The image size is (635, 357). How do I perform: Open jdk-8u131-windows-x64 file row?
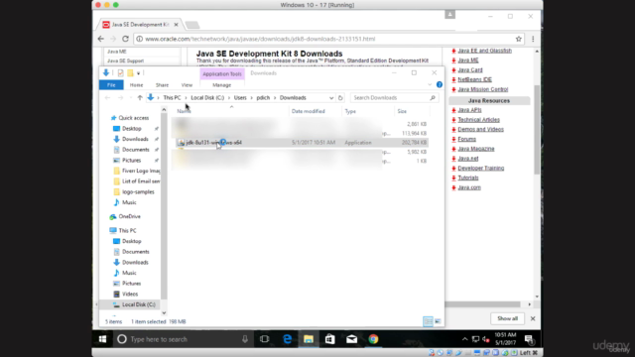302,143
